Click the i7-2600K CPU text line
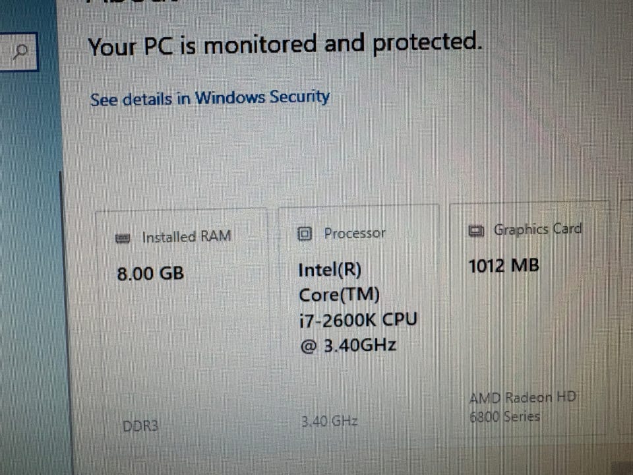Viewport: 633px width, 475px height. [x=357, y=320]
